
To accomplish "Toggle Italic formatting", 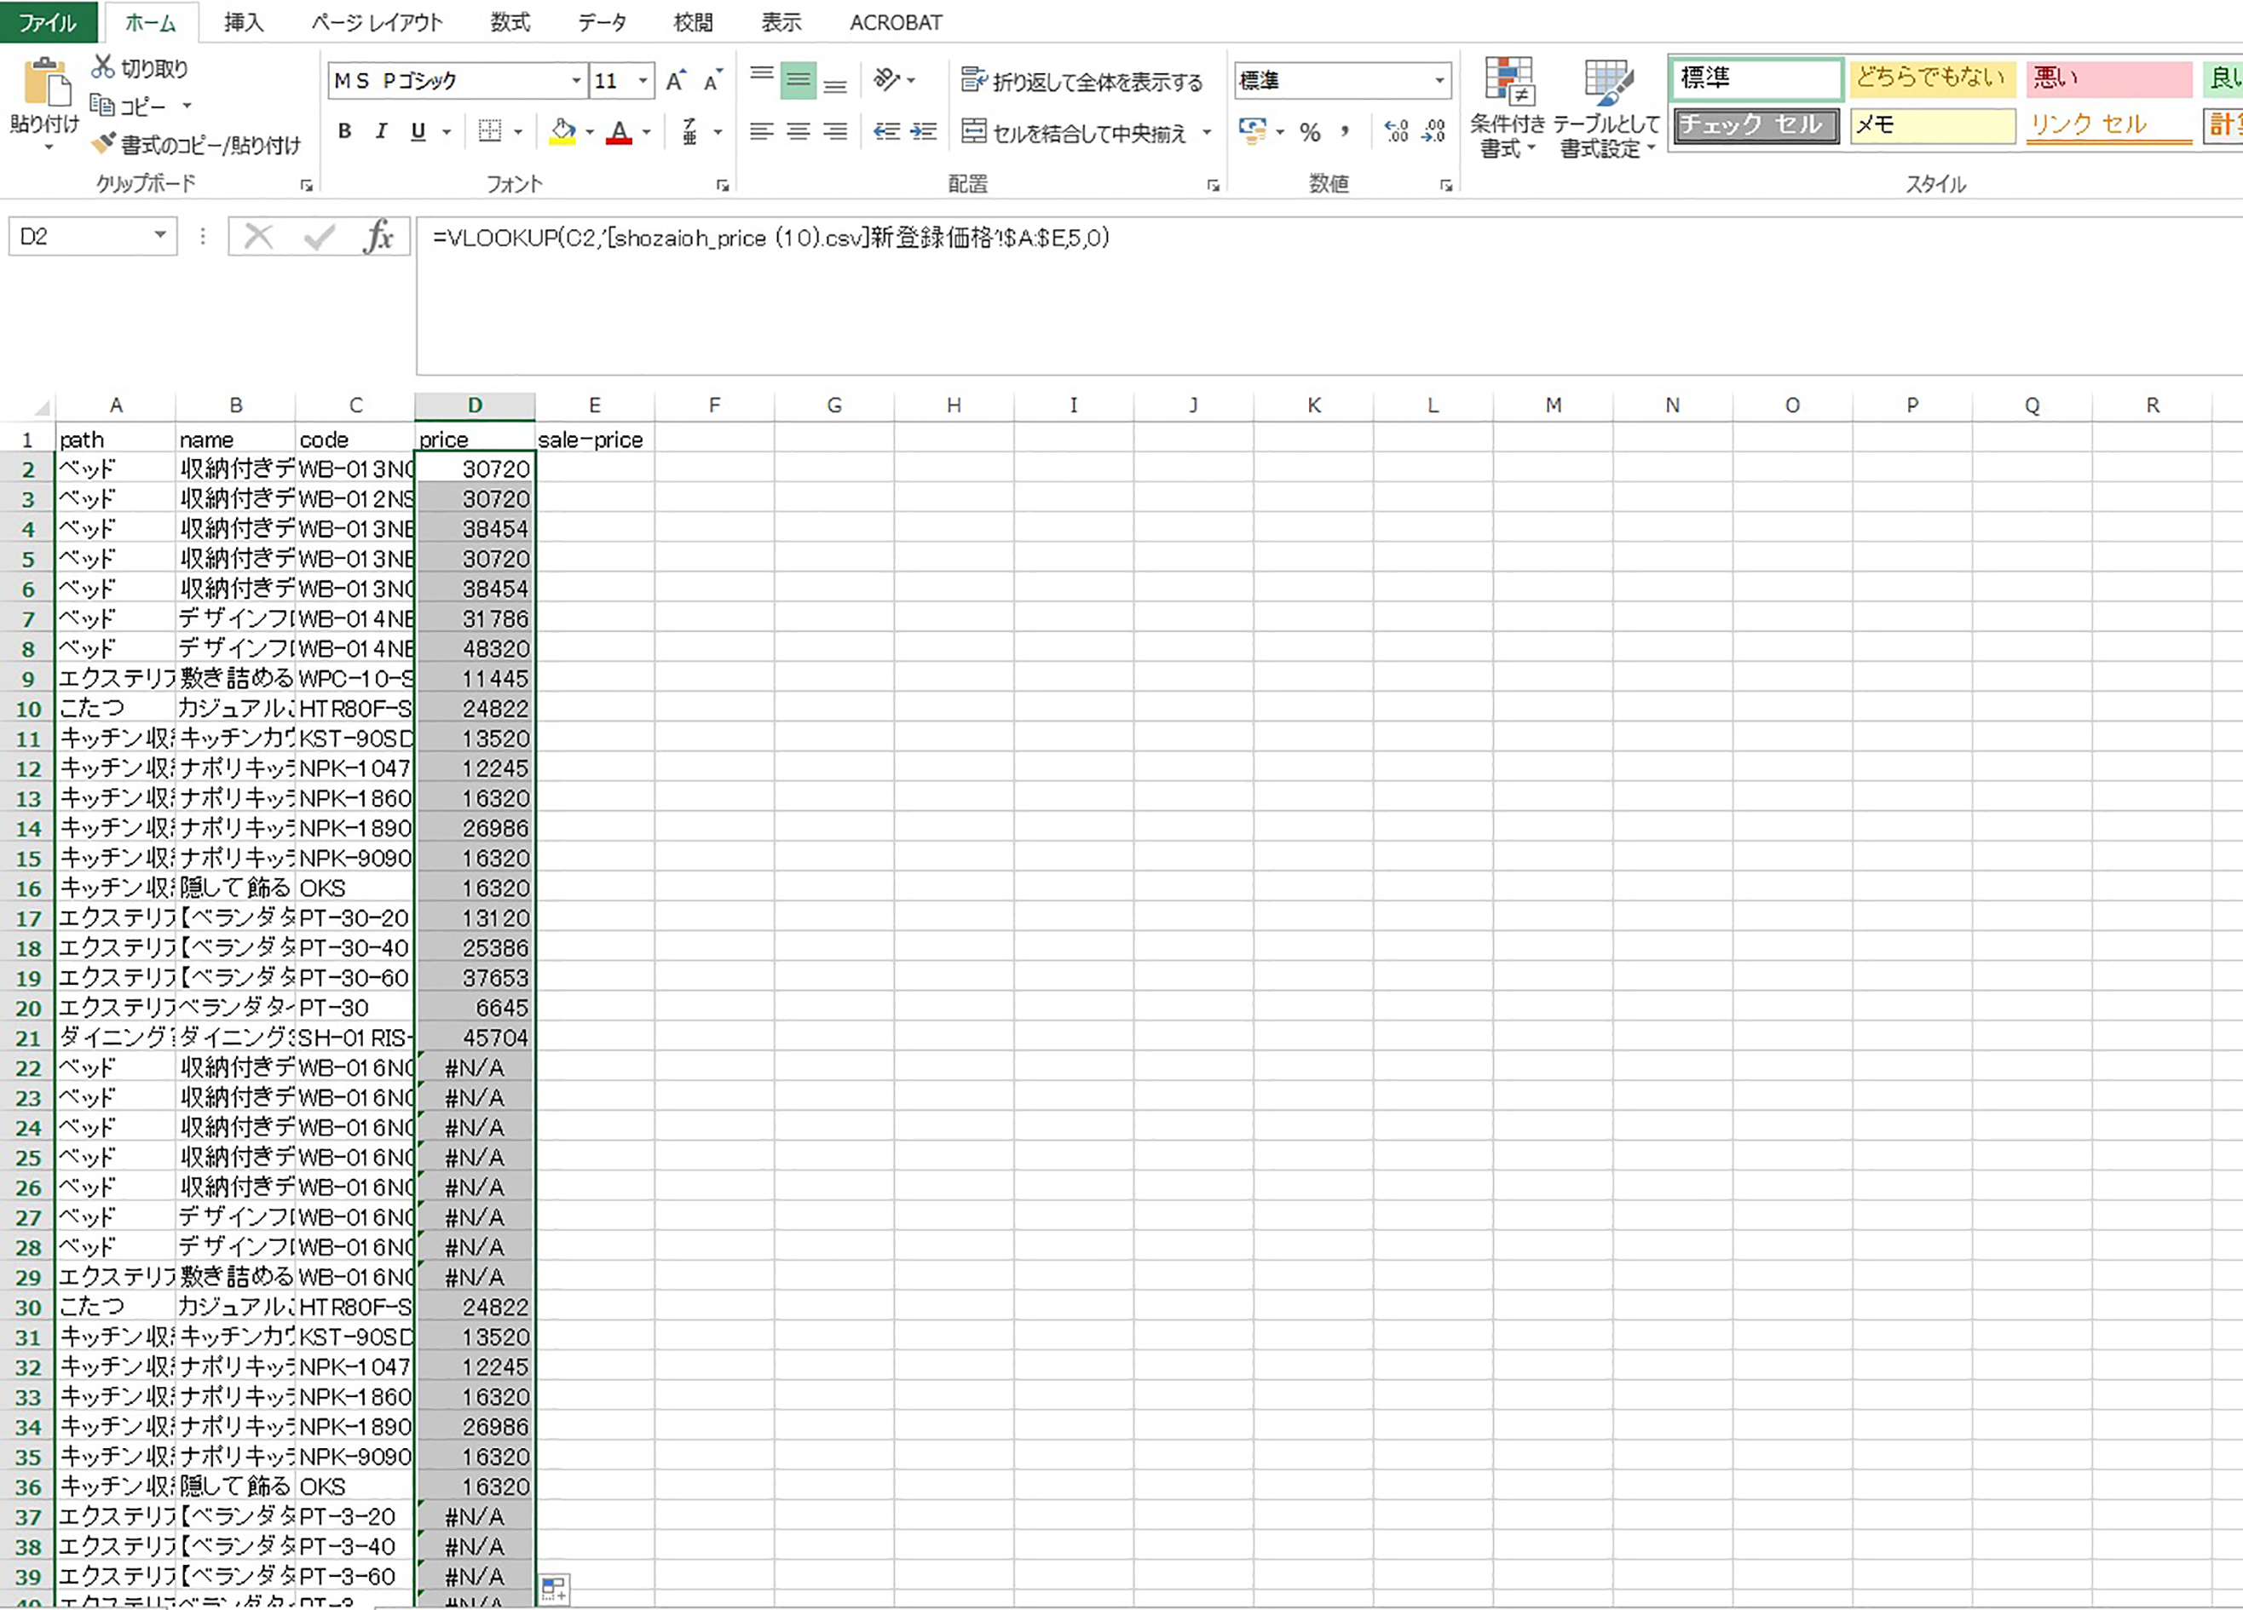I will [382, 130].
